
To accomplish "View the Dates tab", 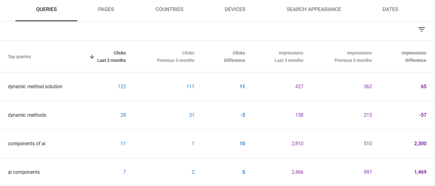I will 390,9.
